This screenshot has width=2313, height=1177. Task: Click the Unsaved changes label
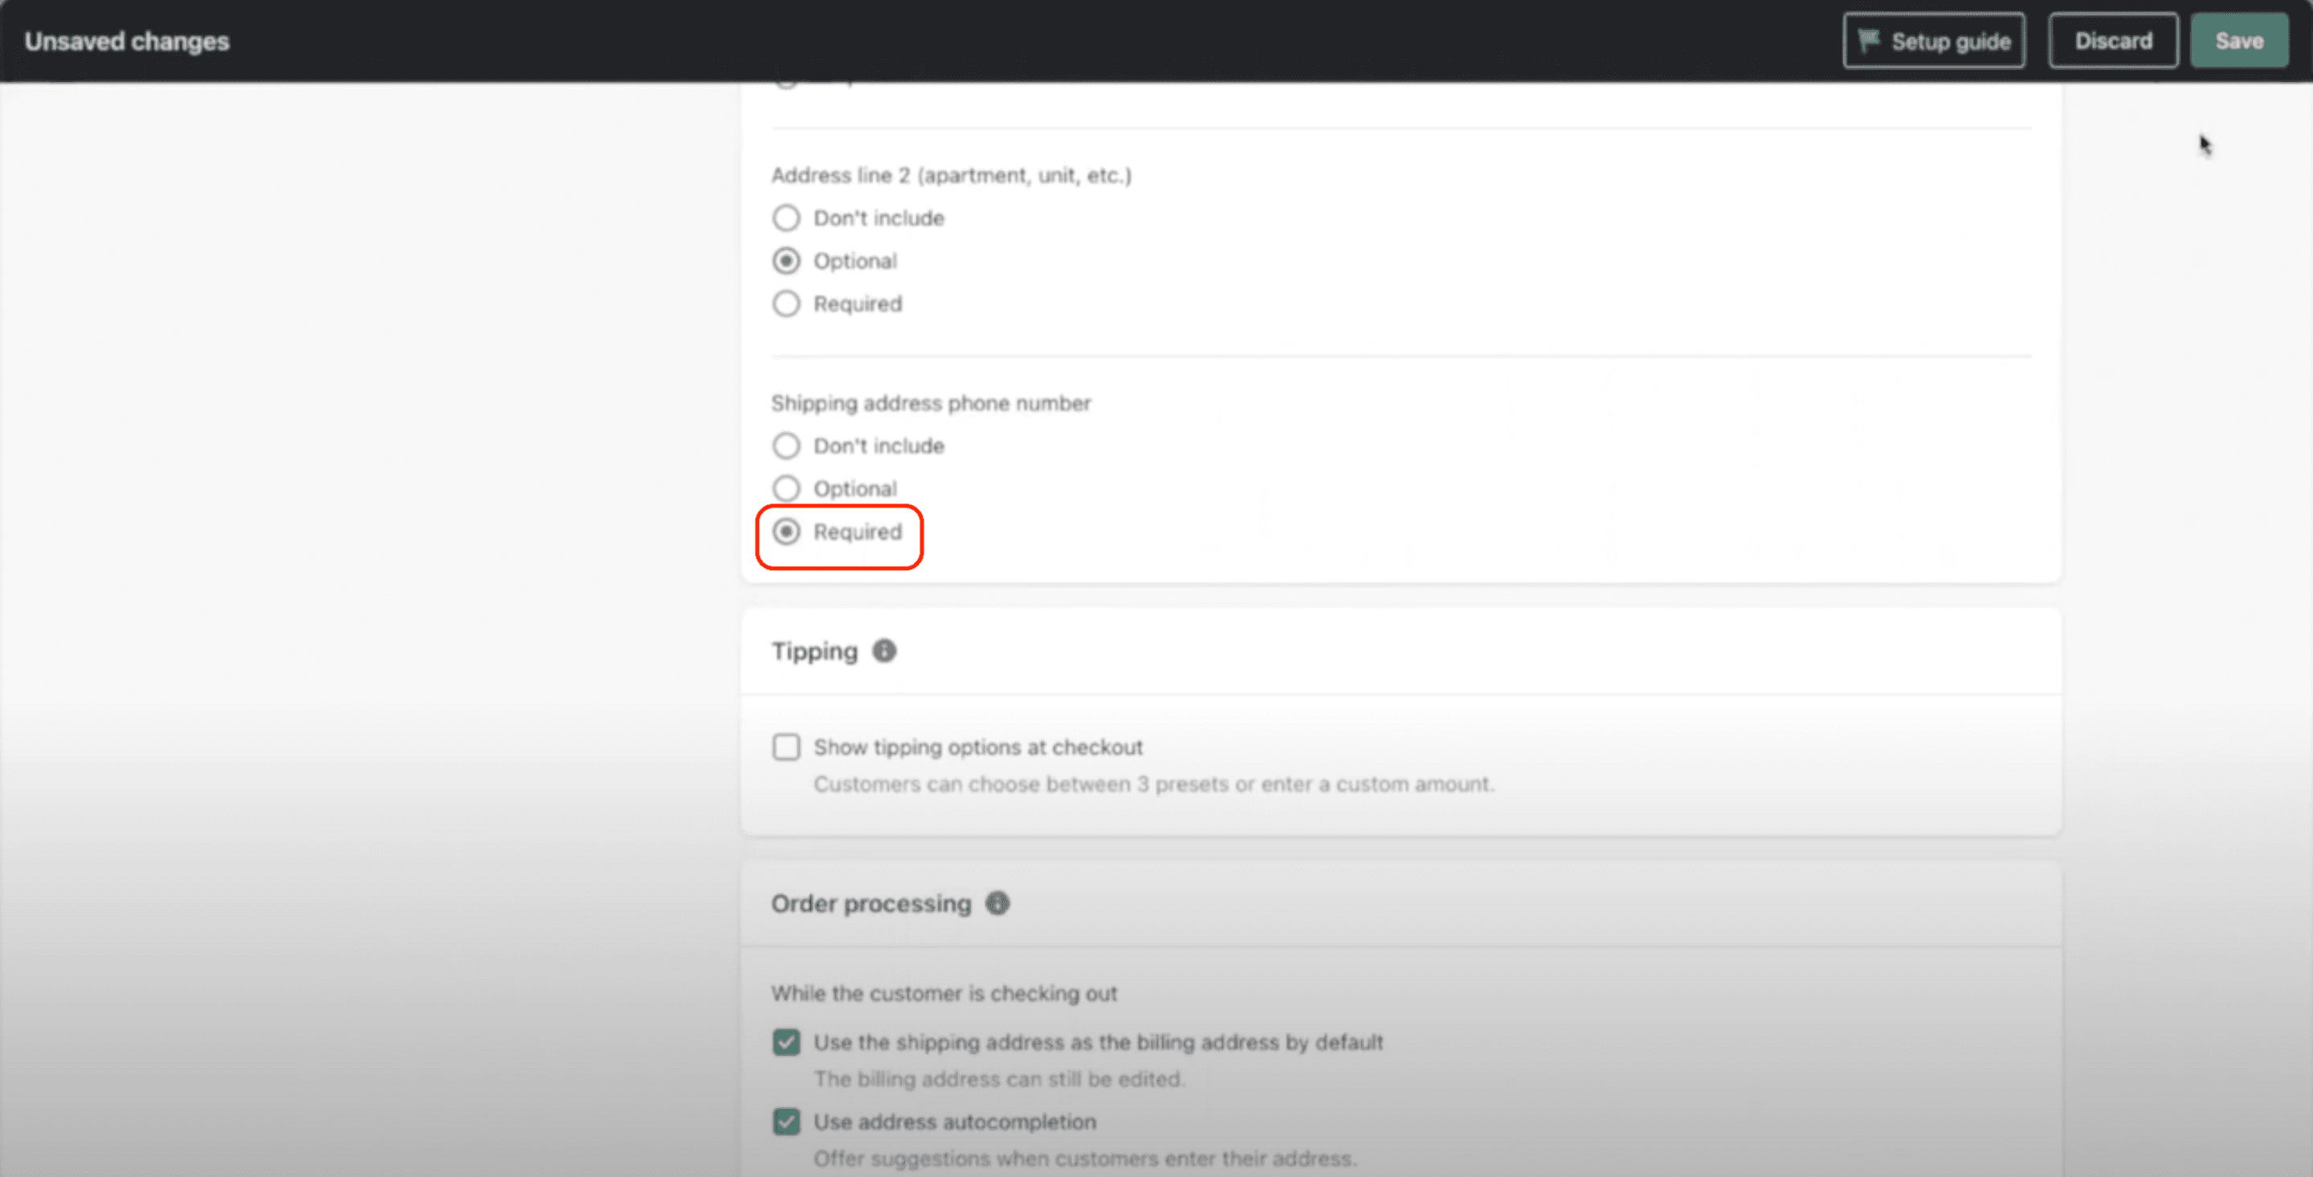click(x=127, y=41)
